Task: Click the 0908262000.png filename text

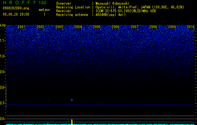Action: click(16, 8)
